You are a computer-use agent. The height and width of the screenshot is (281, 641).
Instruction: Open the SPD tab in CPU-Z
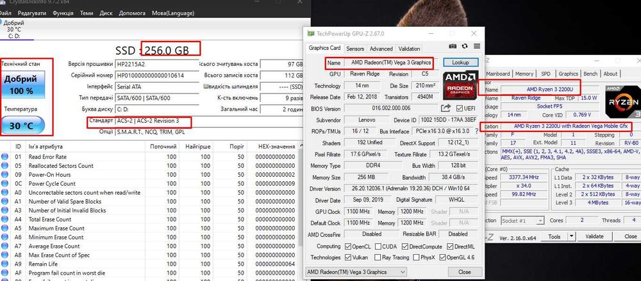(545, 74)
